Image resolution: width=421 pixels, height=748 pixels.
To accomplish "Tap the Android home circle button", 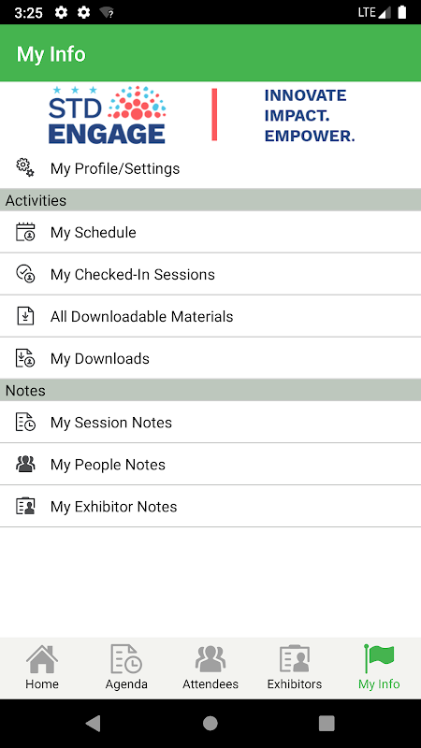I will tap(210, 723).
